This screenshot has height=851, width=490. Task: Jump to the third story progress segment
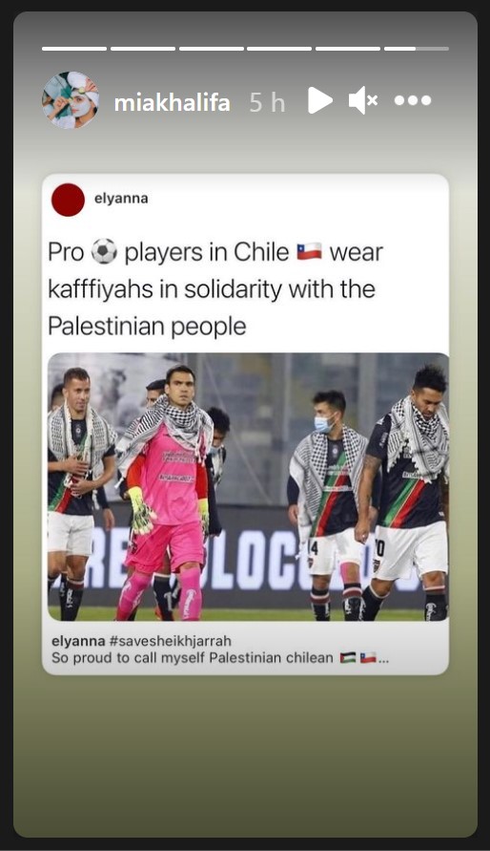coord(212,49)
